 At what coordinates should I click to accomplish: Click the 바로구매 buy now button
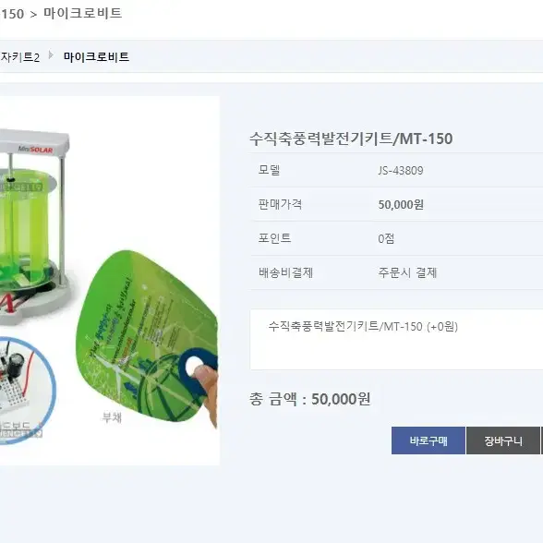[428, 440]
